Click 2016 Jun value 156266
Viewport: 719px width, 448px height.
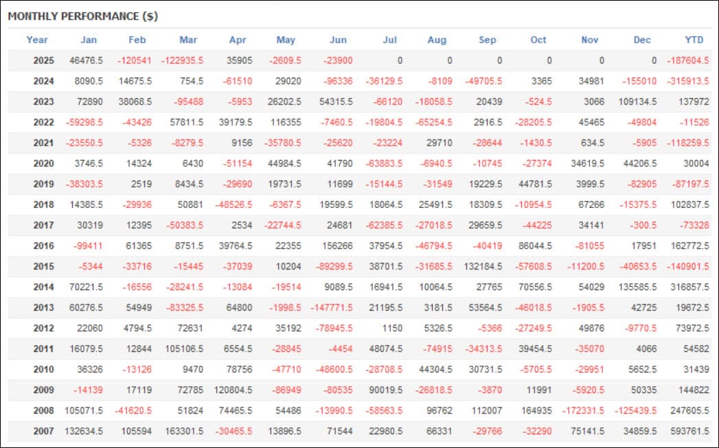pyautogui.click(x=337, y=246)
